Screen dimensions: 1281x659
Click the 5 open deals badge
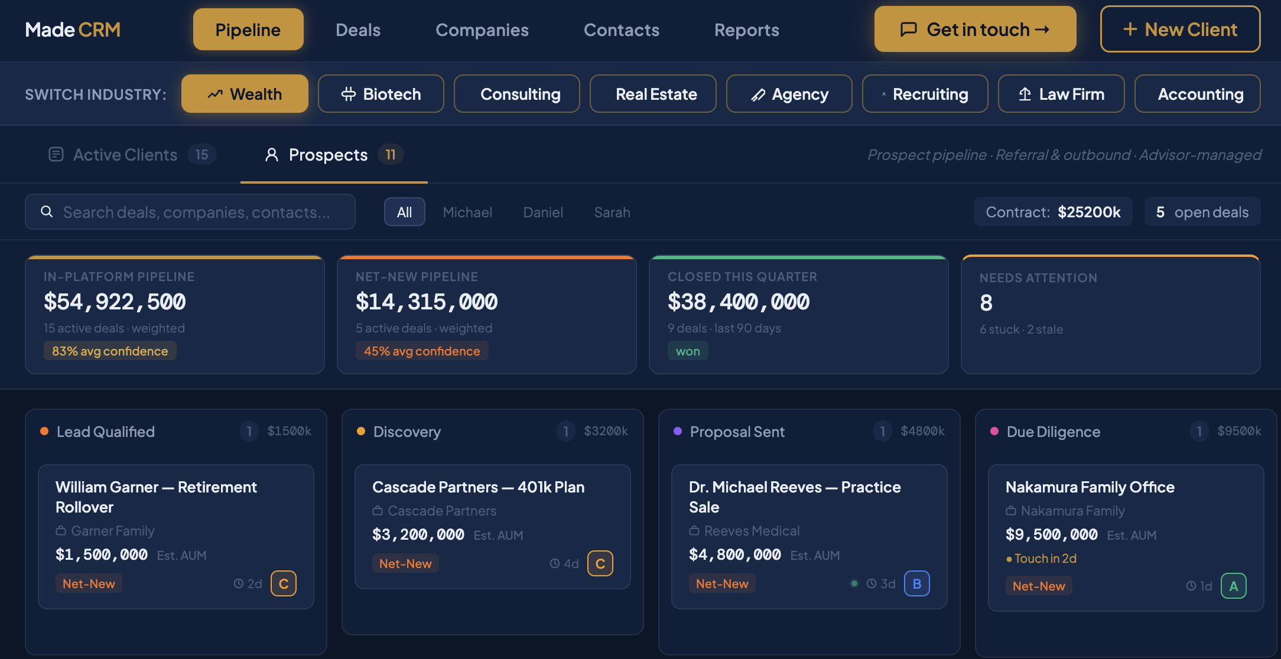1202,212
